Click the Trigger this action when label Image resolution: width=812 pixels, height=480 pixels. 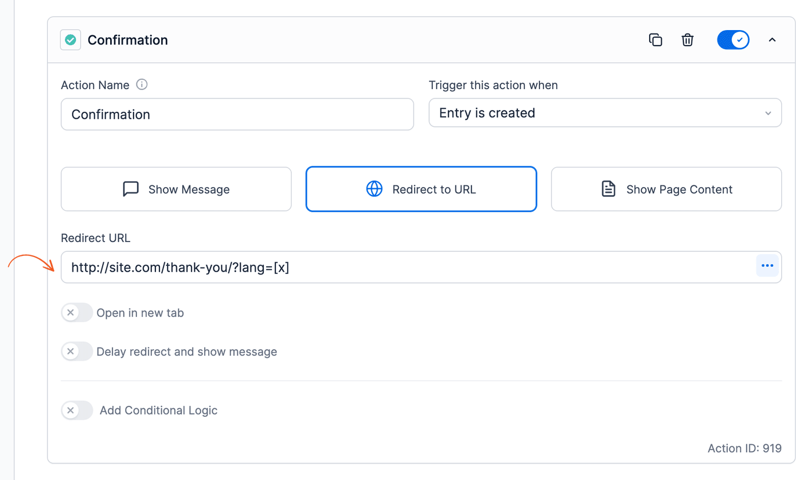pos(493,85)
